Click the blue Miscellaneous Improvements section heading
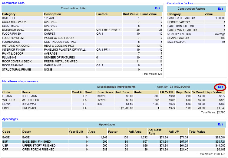 (x=20, y=81)
